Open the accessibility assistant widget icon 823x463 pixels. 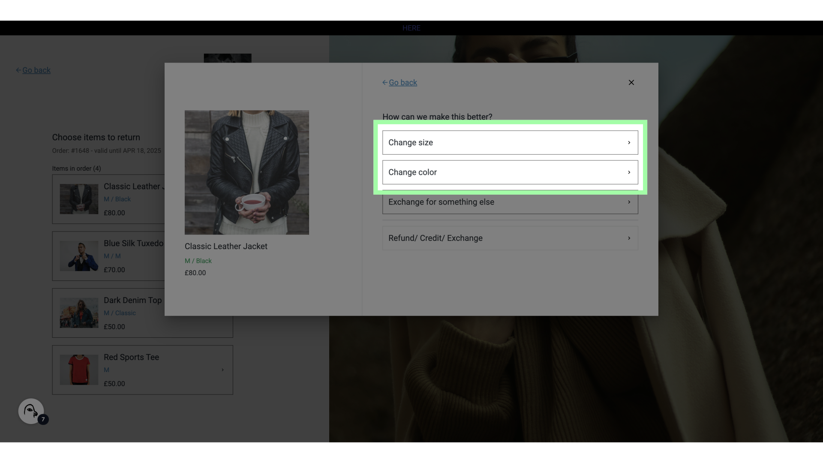(x=31, y=411)
